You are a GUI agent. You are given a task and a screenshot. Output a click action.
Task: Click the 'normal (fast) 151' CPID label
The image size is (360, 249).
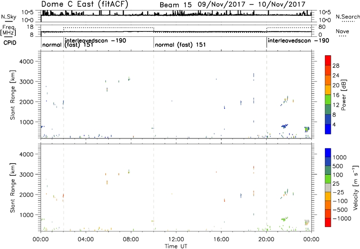click(180, 44)
